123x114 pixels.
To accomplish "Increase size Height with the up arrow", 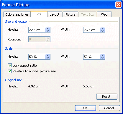I will click(x=48, y=29).
